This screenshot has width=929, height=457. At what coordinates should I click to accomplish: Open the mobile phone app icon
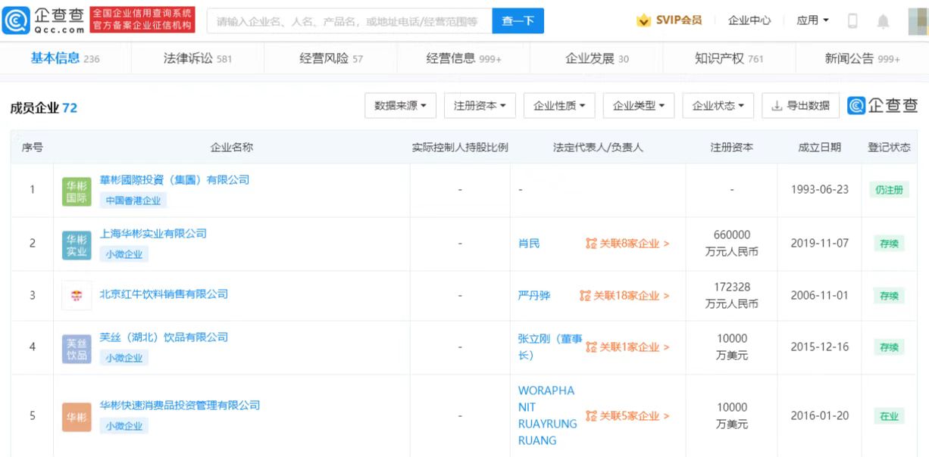coord(852,20)
